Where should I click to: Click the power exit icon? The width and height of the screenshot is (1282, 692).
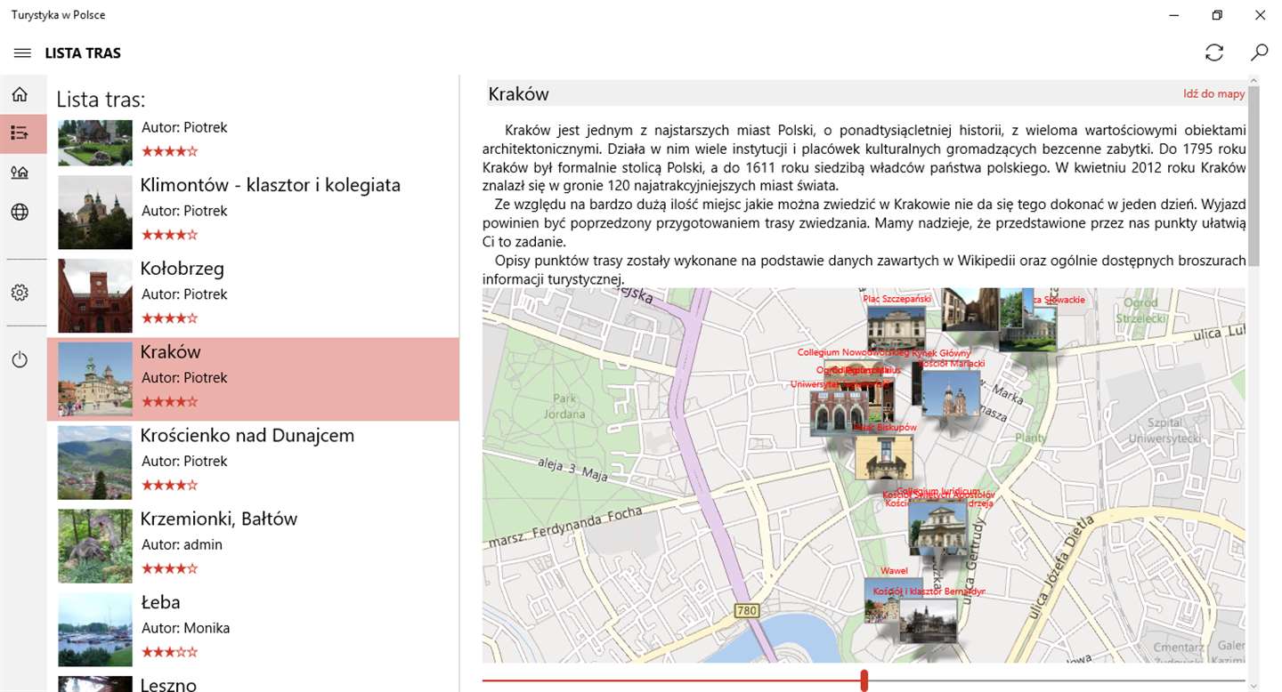(x=20, y=360)
